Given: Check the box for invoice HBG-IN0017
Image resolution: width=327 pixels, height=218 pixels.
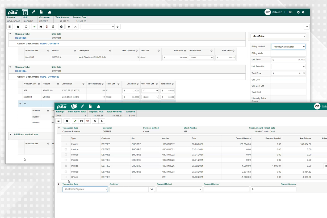Looking at the screenshot, I should point(66,144).
